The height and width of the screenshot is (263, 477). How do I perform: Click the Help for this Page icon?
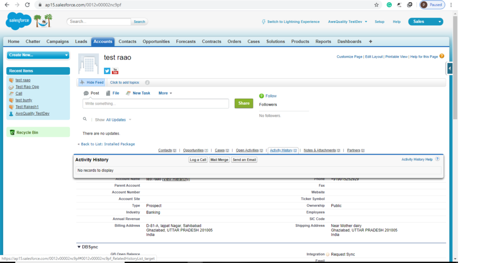[x=442, y=56]
